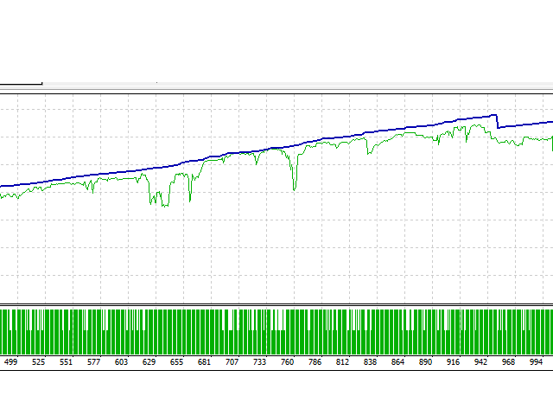Click the deepest green equity dip above label 760
This screenshot has height=415, width=553.
click(295, 188)
